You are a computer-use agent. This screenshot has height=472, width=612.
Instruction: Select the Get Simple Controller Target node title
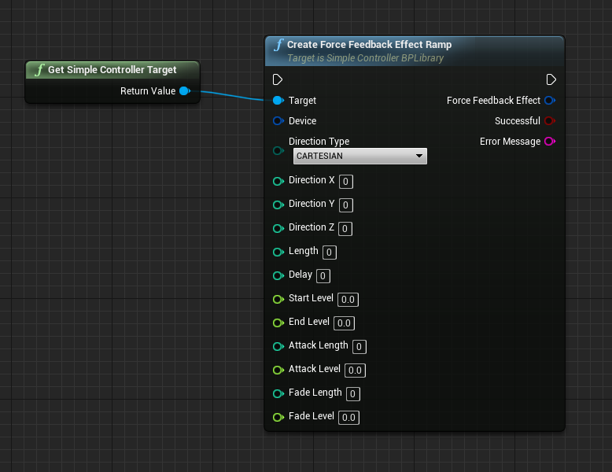(x=112, y=70)
